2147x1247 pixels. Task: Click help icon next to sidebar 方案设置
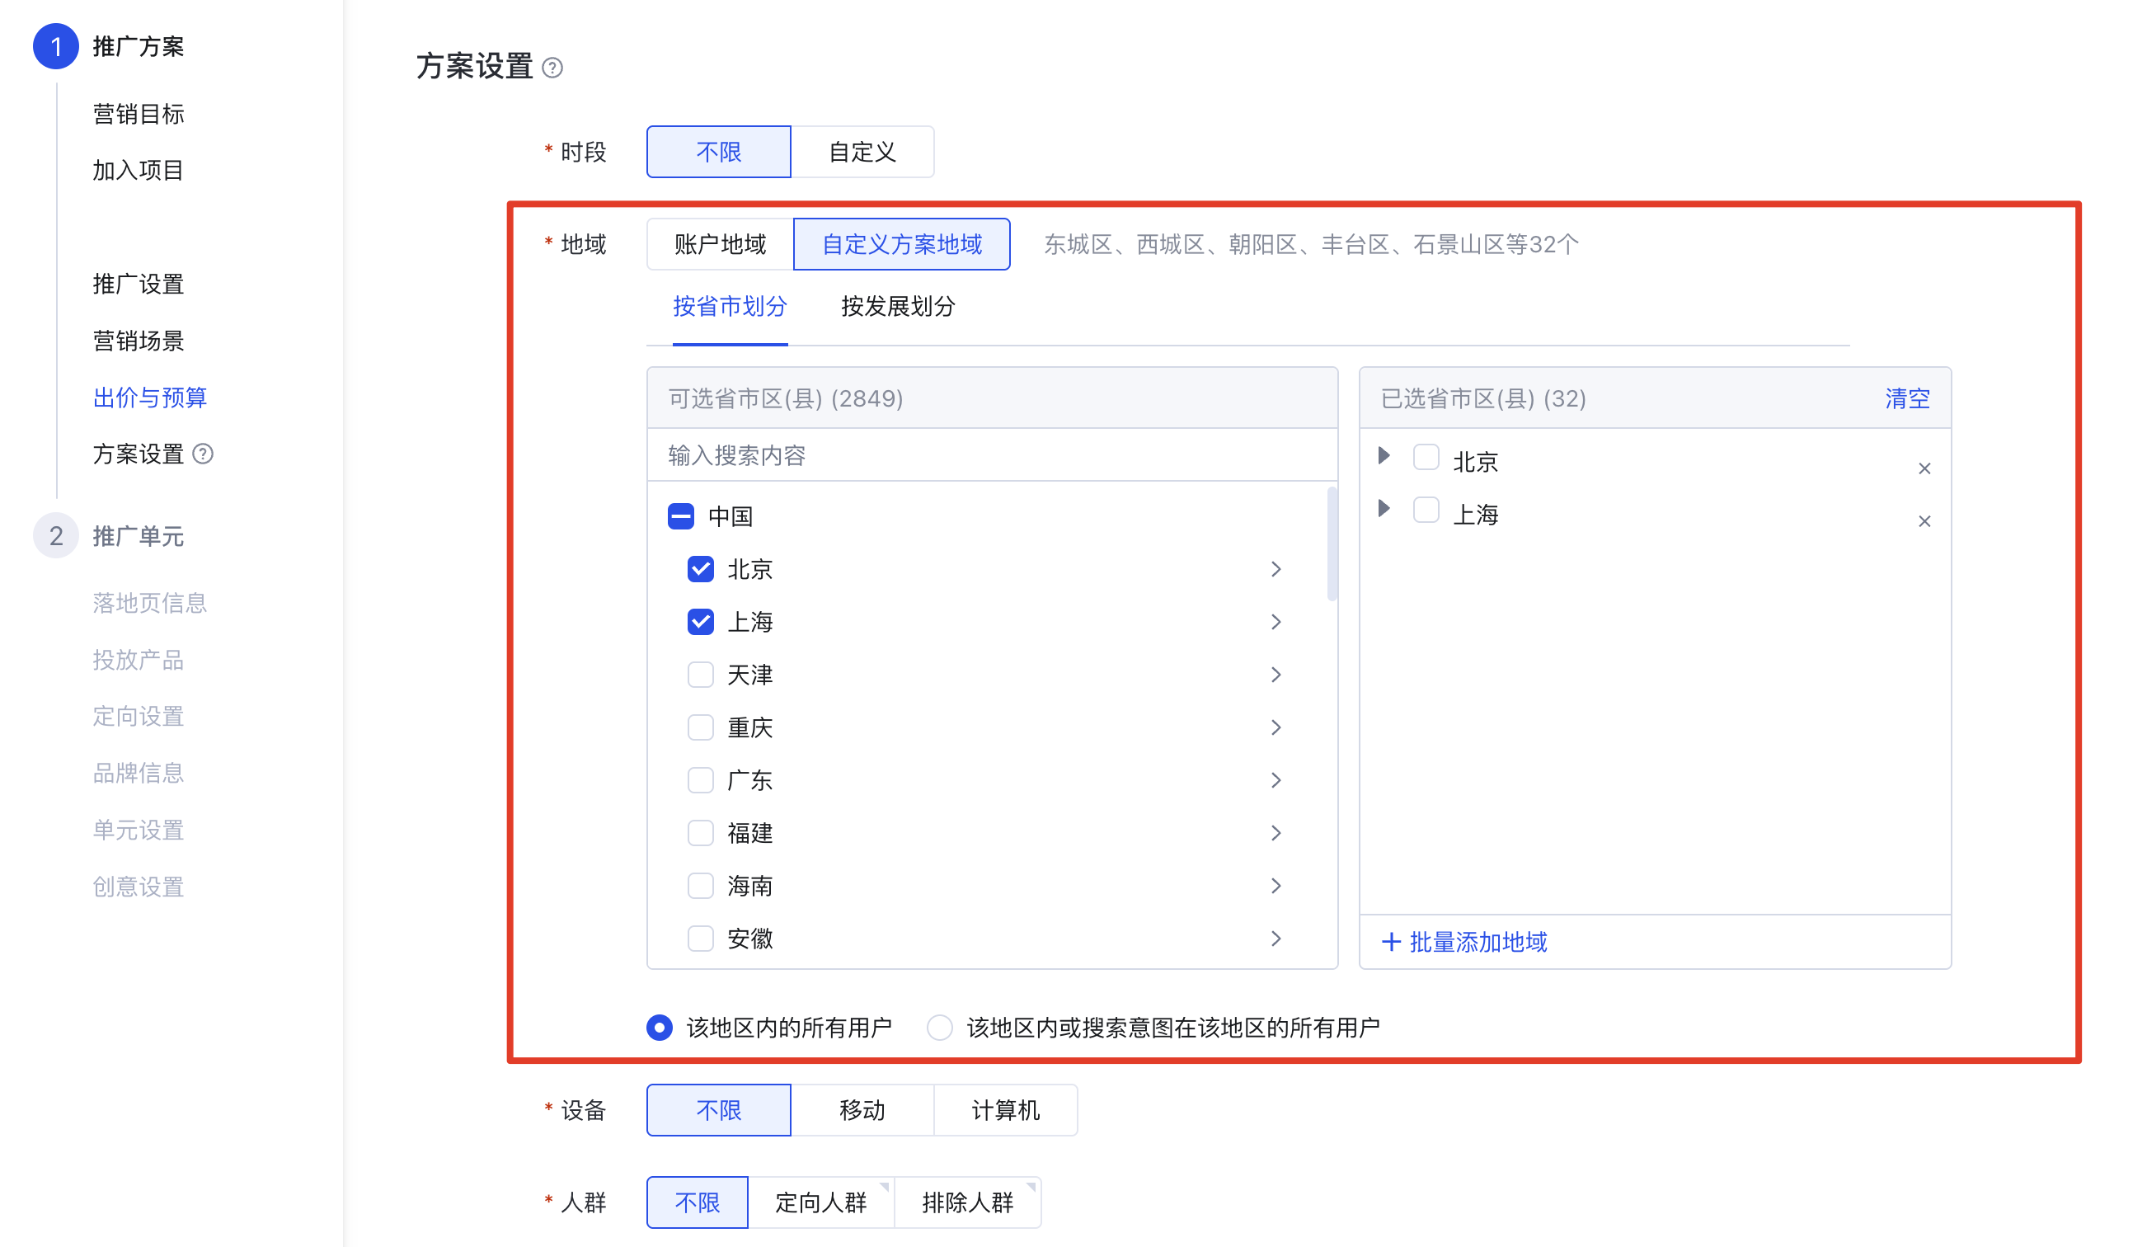tap(203, 454)
